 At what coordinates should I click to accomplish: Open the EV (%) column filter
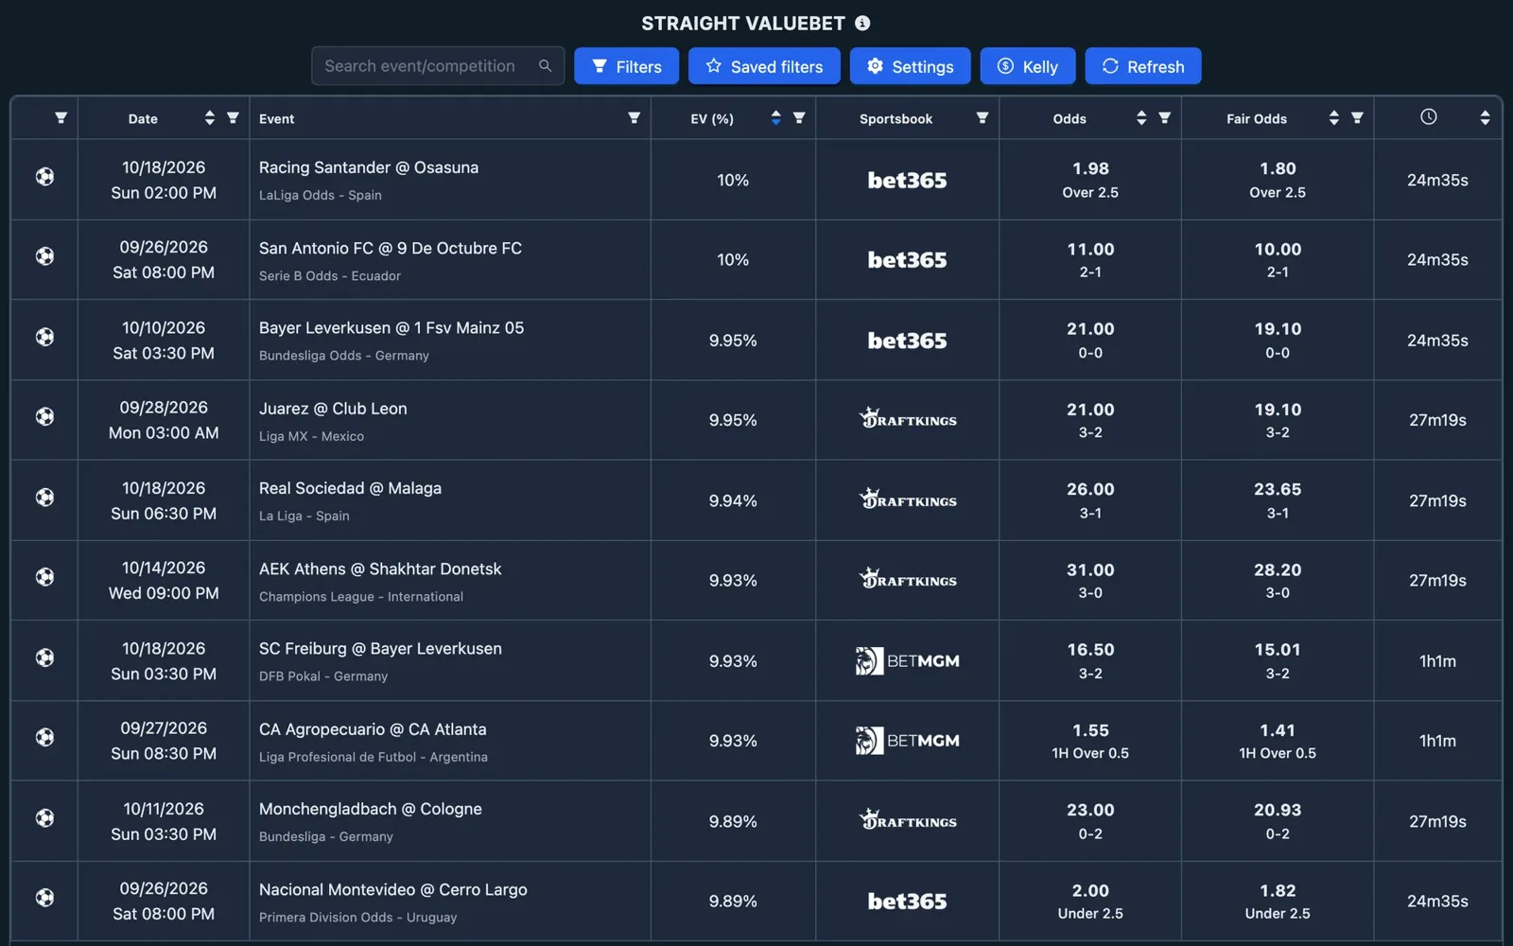point(799,118)
